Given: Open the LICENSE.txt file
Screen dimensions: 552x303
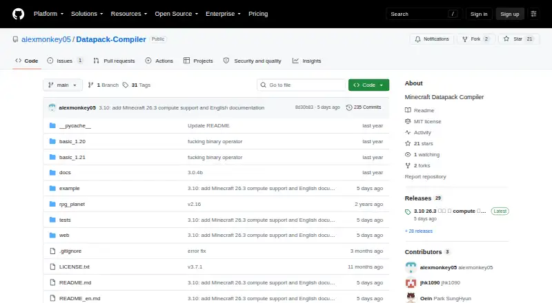Looking at the screenshot, I should (x=75, y=267).
